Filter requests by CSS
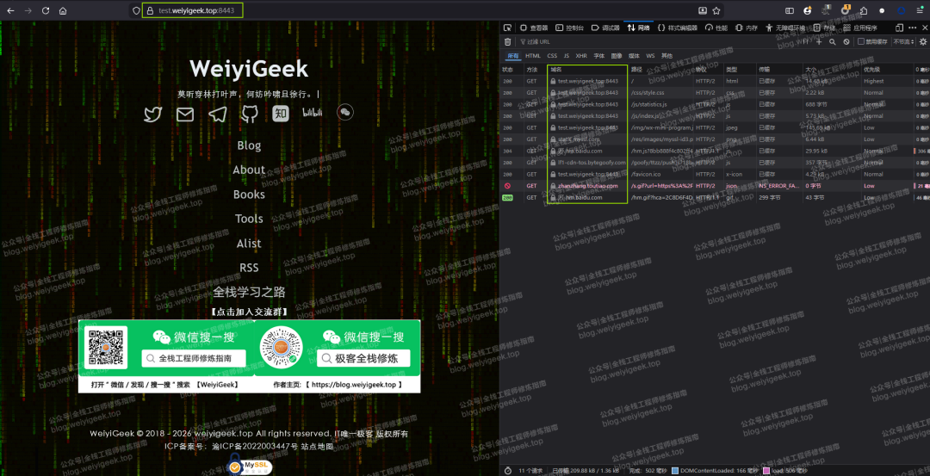Screen dimensions: 930x476 click(552, 56)
